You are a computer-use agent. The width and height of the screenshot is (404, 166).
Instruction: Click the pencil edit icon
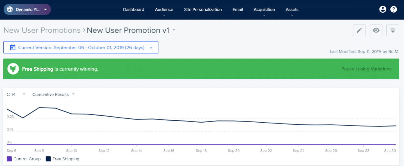pos(359,30)
